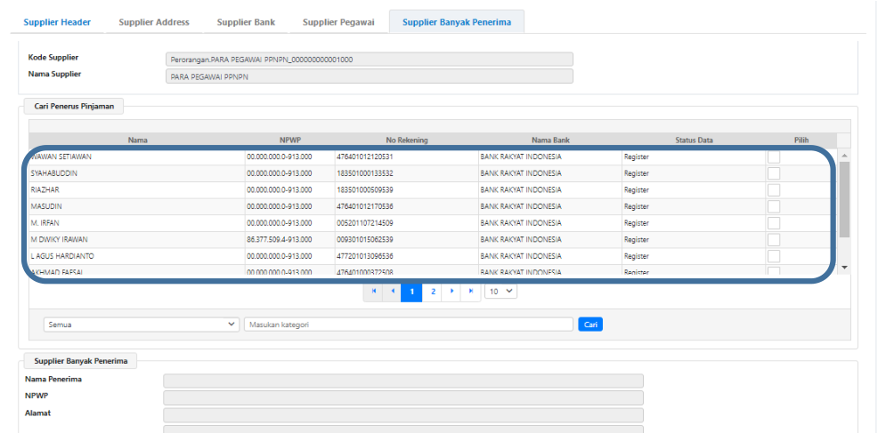Open the Supplier Pegawai tab
The image size is (886, 433).
[x=340, y=22]
